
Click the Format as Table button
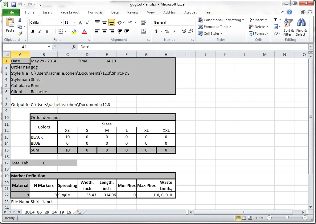tap(215, 27)
